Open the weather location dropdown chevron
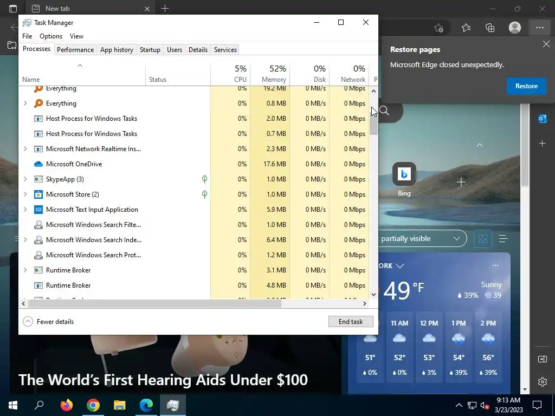 coord(400,265)
